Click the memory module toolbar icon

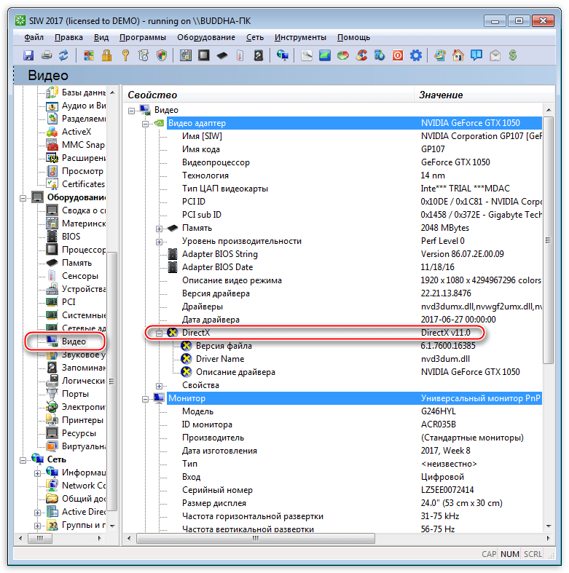click(222, 55)
